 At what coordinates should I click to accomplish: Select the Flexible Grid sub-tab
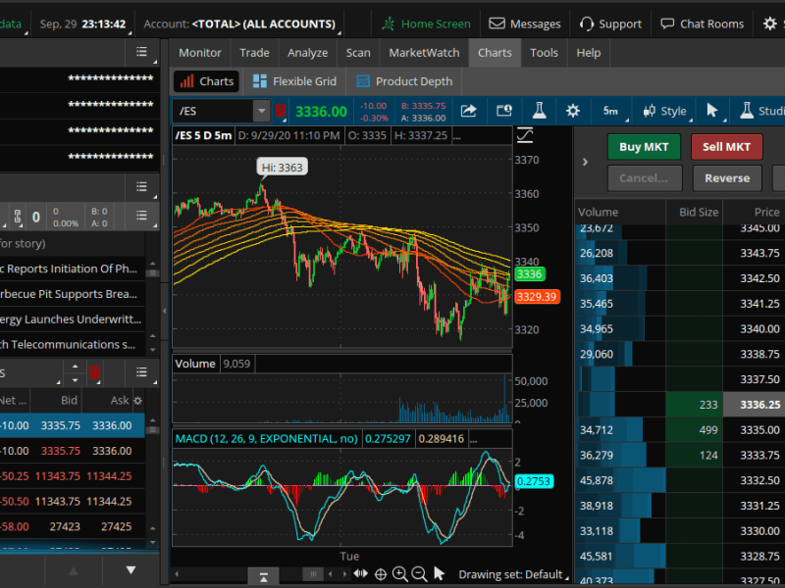pos(294,80)
